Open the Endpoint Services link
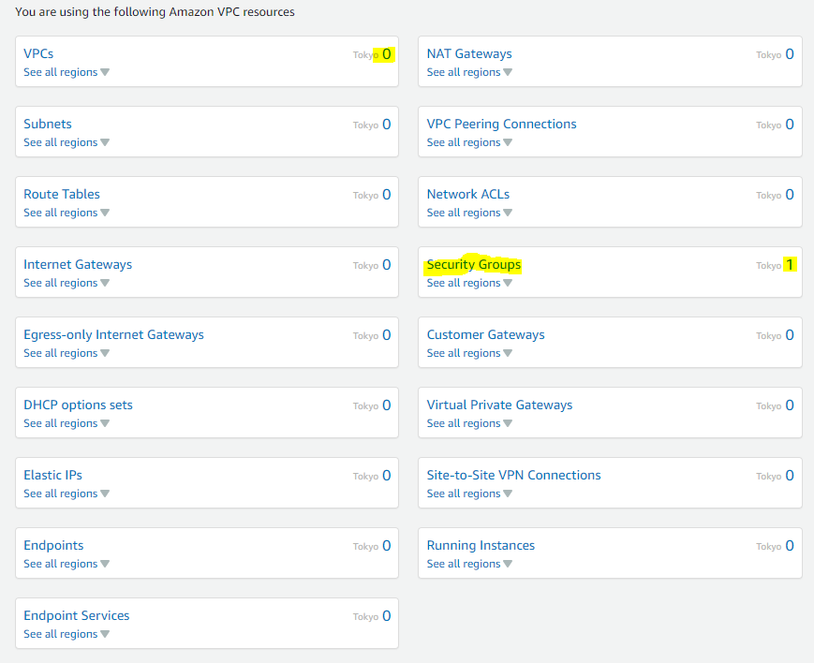 (x=76, y=615)
